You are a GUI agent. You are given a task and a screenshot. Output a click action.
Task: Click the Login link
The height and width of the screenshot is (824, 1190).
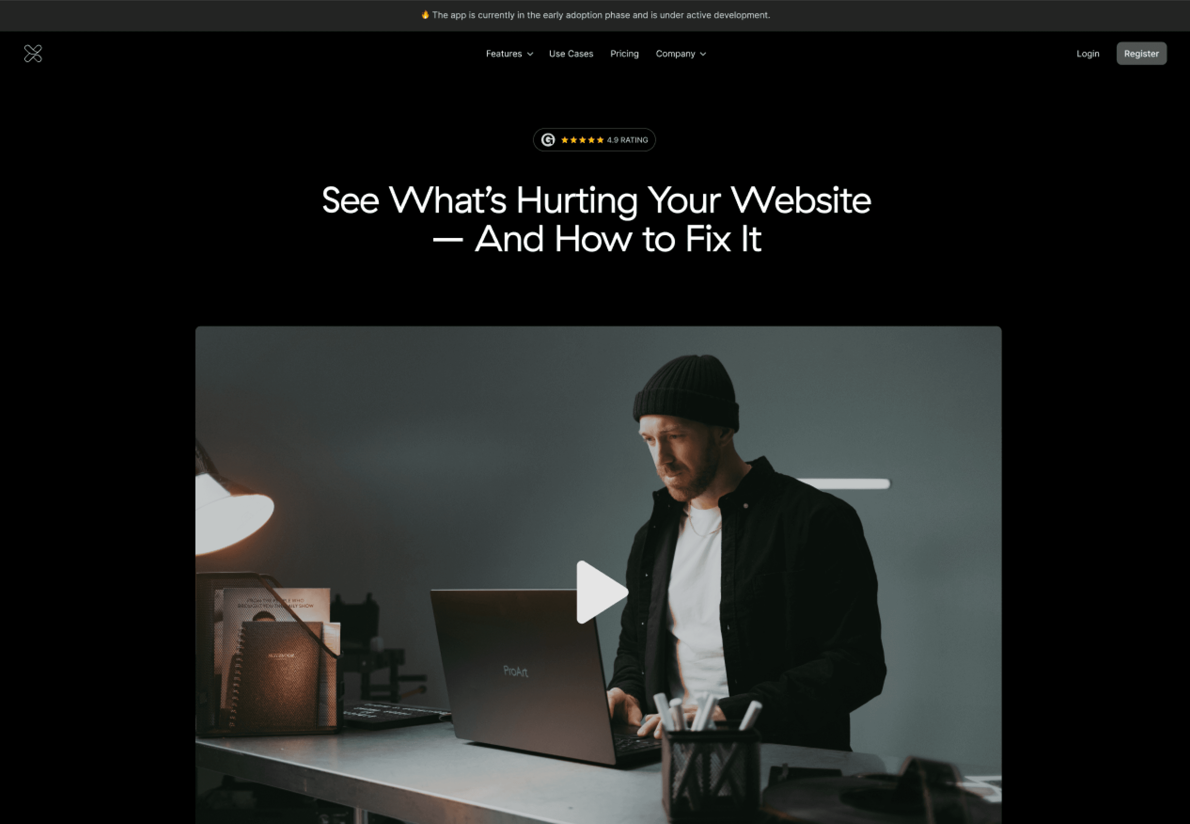(1088, 54)
